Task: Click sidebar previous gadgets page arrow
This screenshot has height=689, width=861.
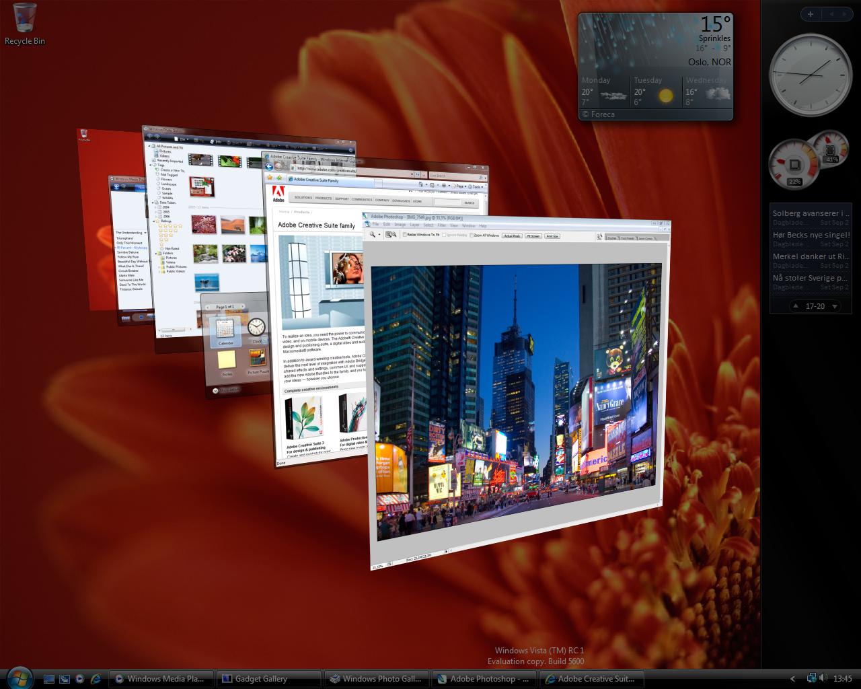Action: (831, 13)
